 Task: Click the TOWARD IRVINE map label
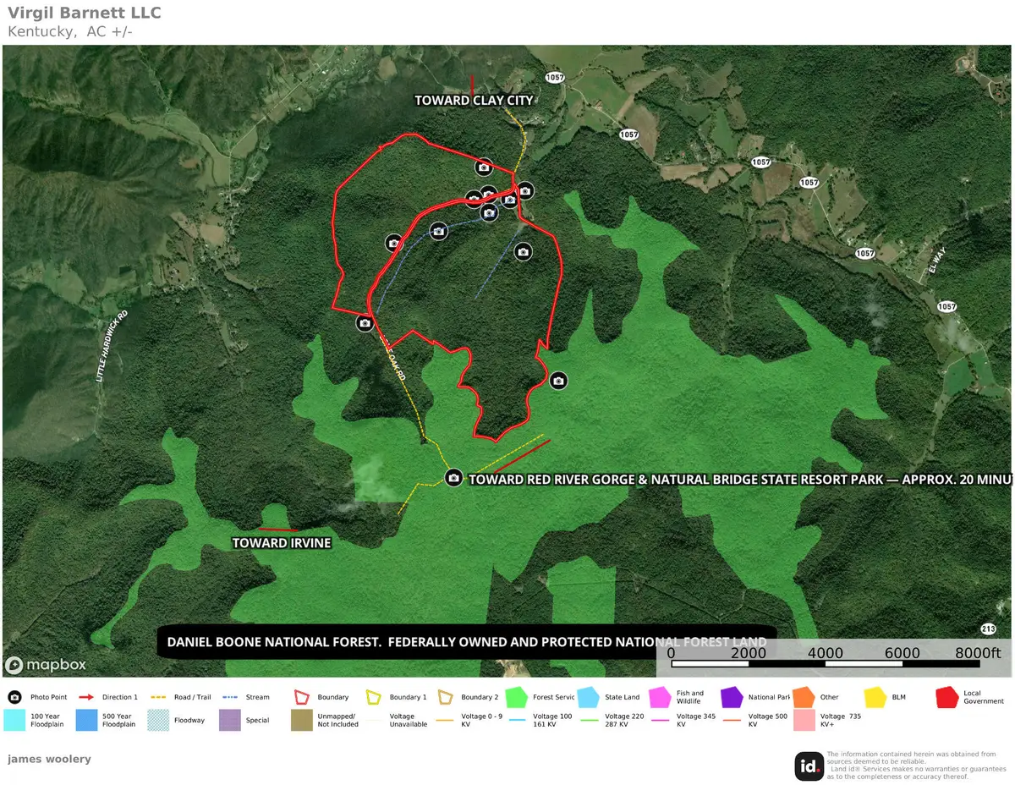pyautogui.click(x=282, y=543)
